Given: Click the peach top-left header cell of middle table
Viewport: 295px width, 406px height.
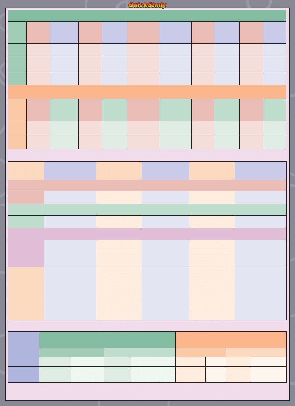Looking at the screenshot, I should 26,171.
